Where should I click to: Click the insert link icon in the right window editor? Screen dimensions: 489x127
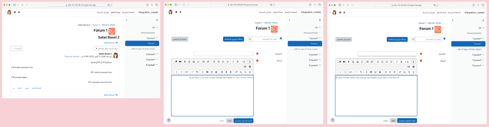point(372,62)
